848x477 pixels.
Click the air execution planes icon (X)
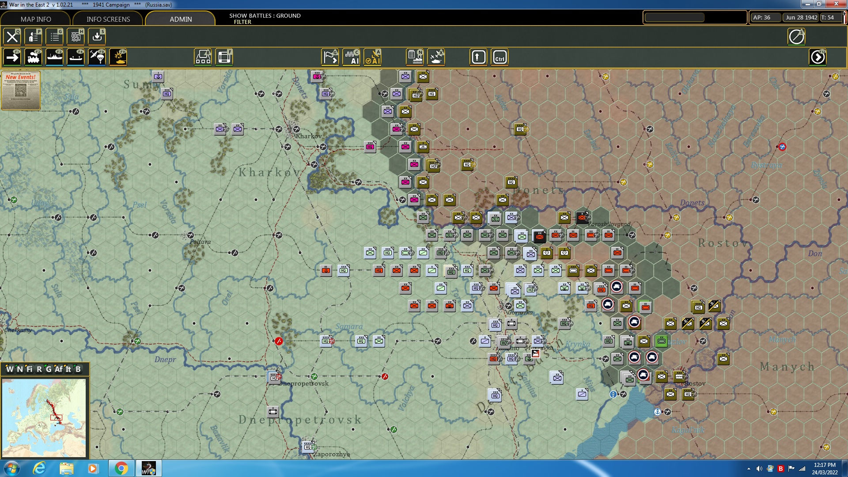436,57
